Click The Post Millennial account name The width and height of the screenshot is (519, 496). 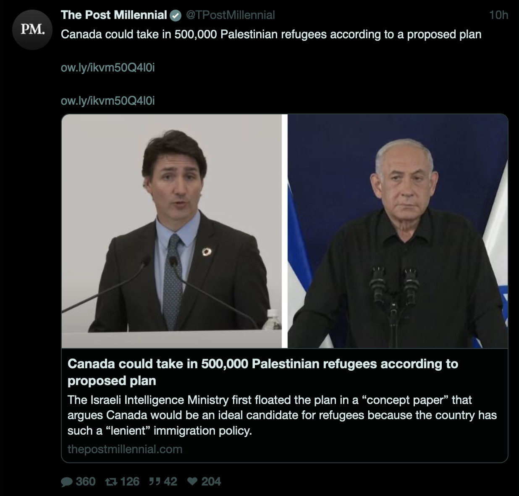pos(114,15)
